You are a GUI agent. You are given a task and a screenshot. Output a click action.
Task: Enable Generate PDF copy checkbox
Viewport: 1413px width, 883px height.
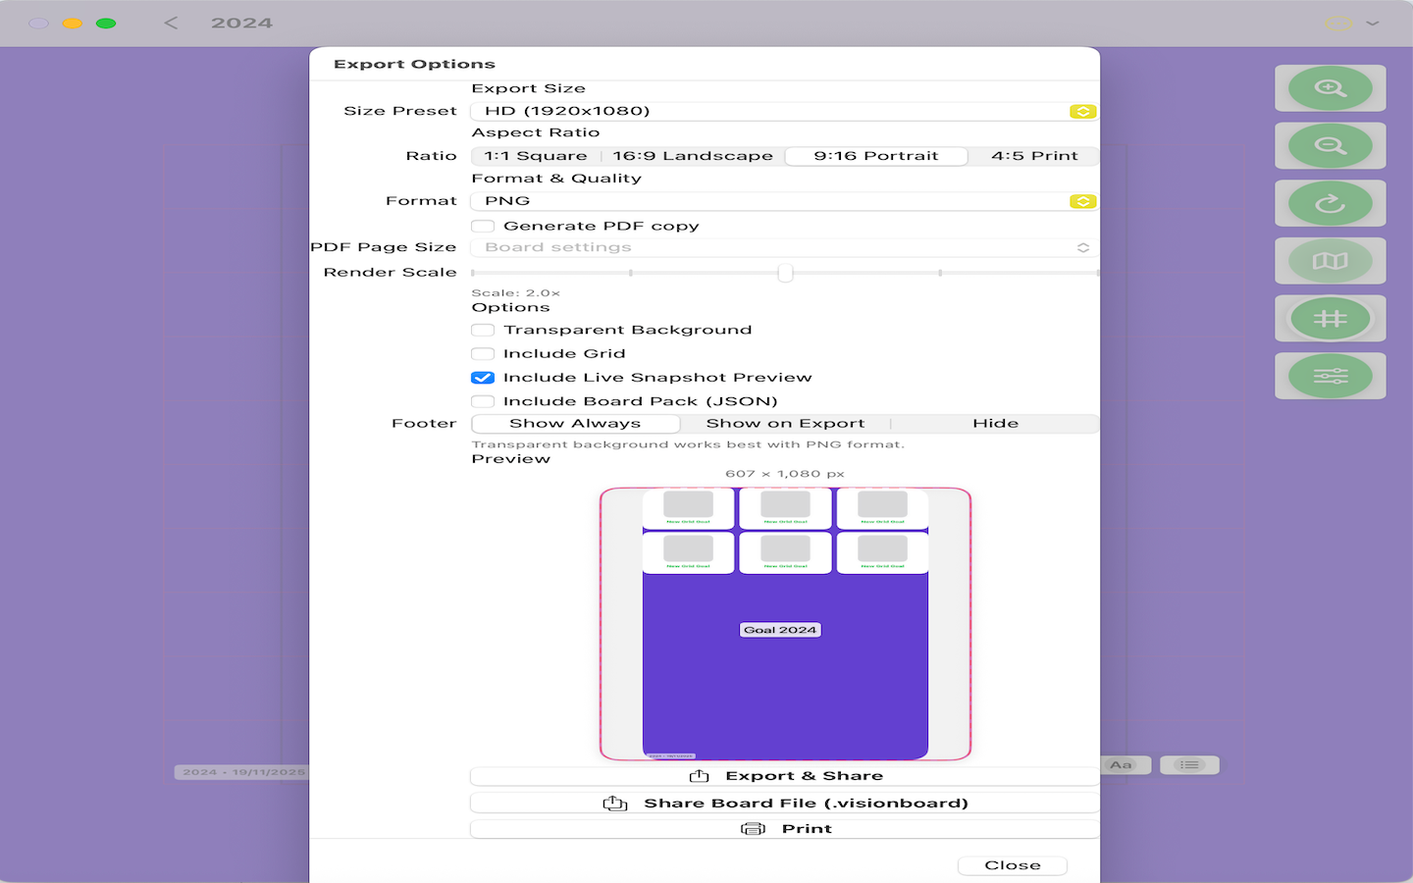pos(483,227)
